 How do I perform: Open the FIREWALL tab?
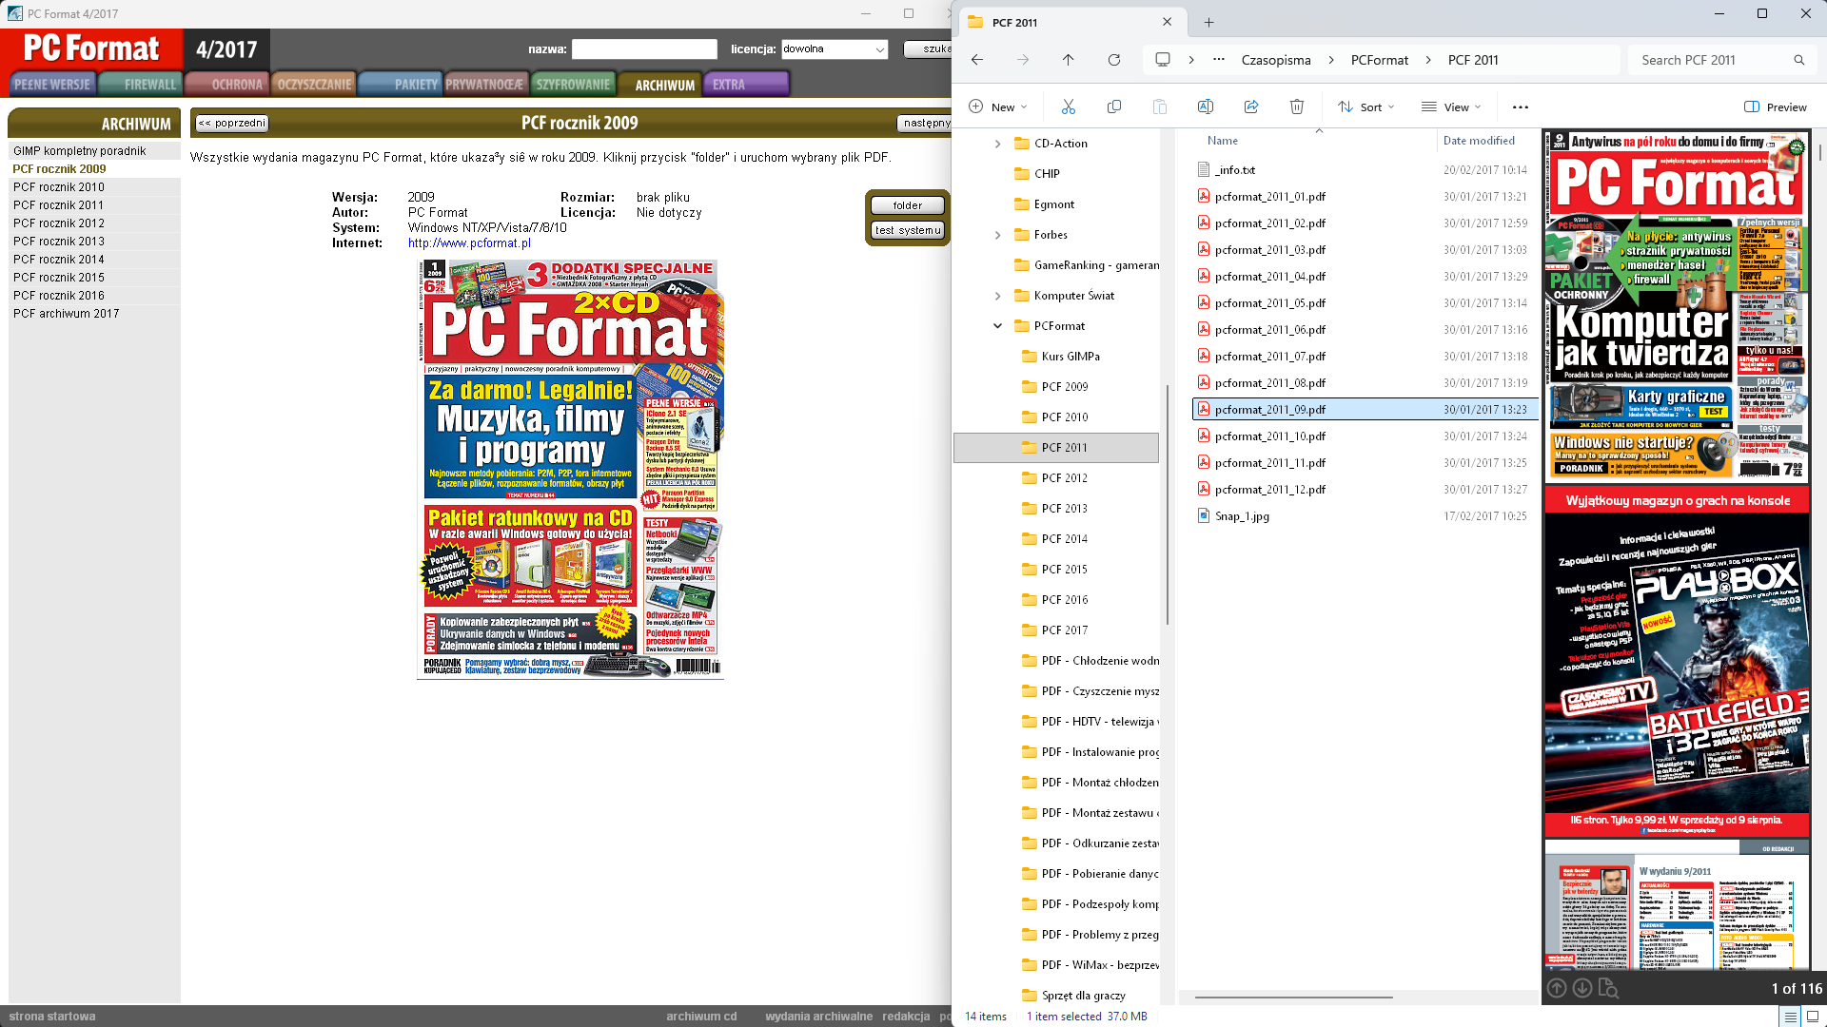click(149, 85)
